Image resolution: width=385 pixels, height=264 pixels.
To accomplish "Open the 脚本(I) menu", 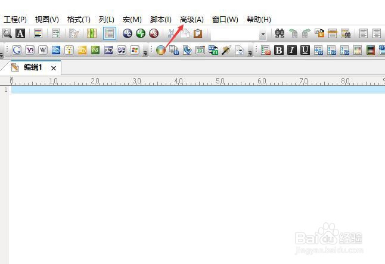I will pyautogui.click(x=160, y=20).
